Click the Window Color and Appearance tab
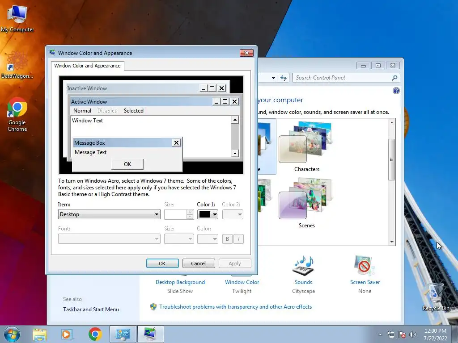Image resolution: width=458 pixels, height=343 pixels. 87,66
